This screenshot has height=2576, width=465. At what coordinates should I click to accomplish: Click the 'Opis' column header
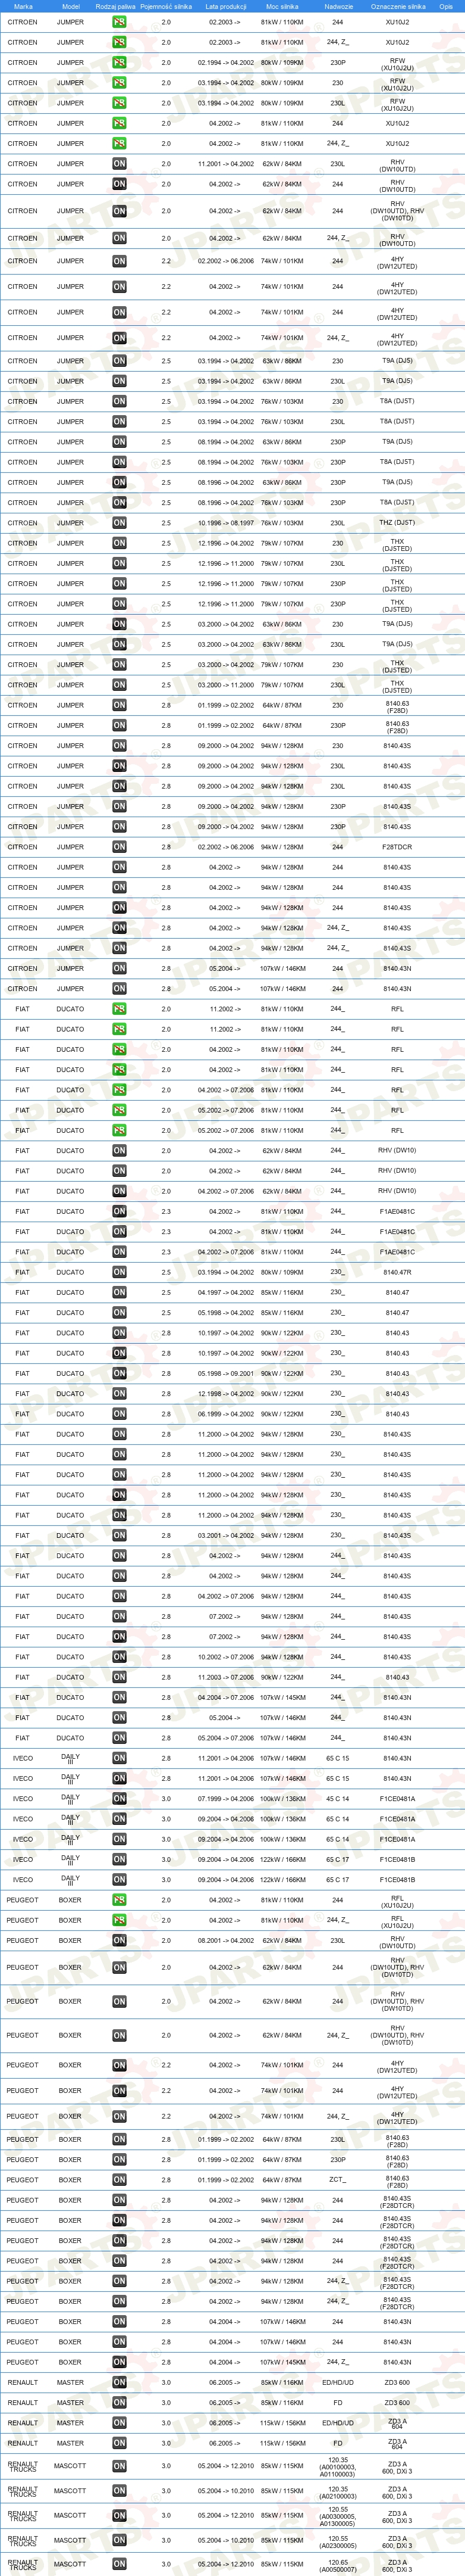pyautogui.click(x=446, y=6)
